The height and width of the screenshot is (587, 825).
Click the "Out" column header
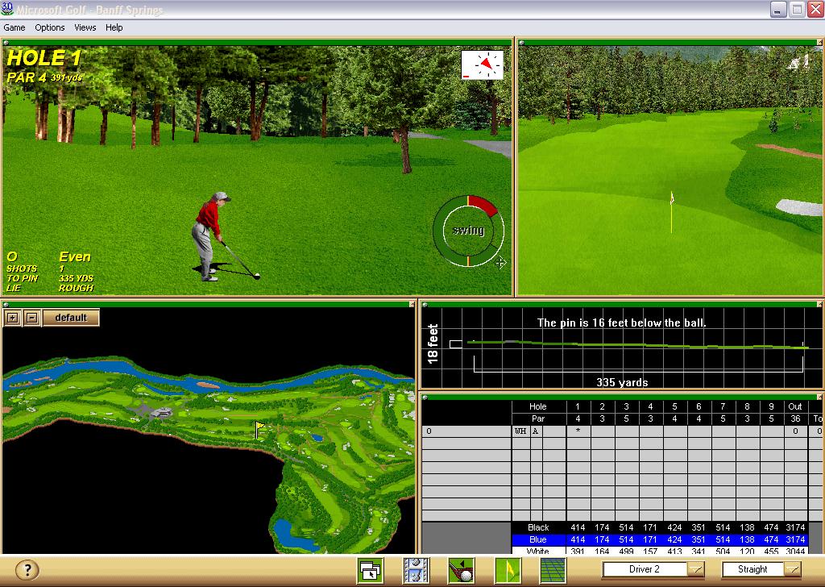[795, 406]
